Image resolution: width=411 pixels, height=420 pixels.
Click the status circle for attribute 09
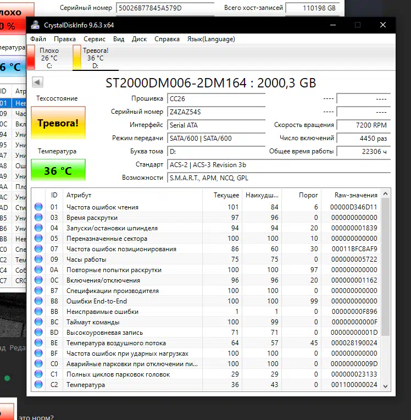coord(38,259)
